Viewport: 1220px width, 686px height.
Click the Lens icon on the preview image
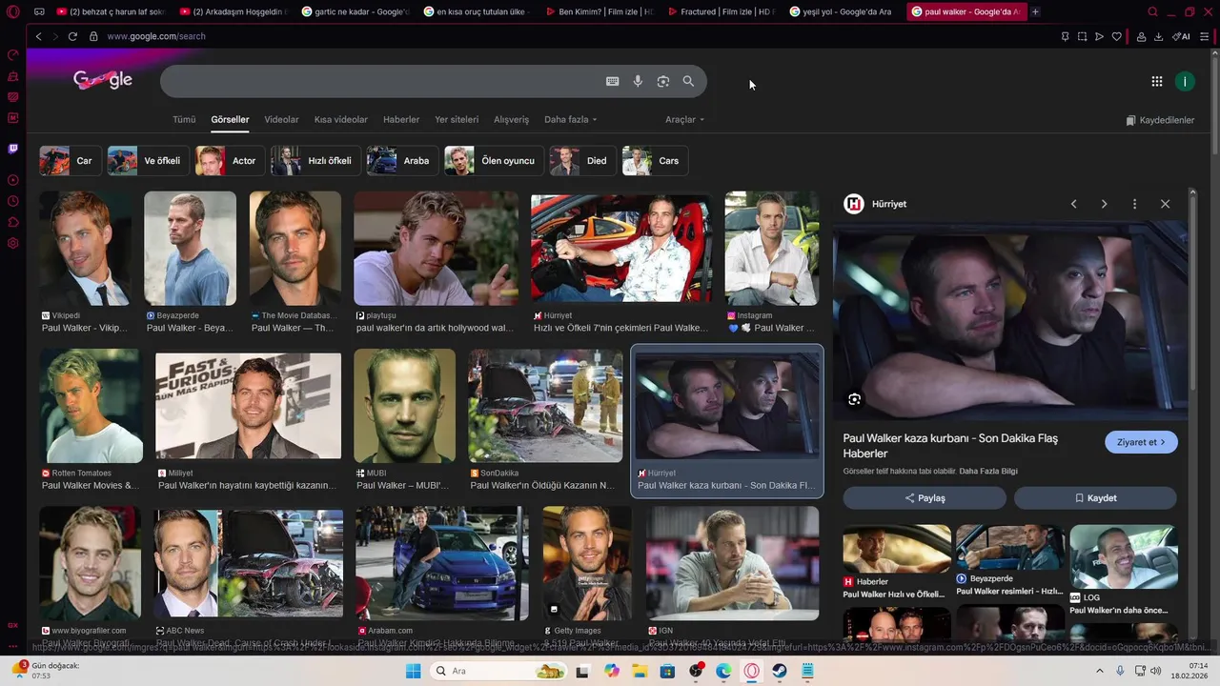tap(855, 399)
